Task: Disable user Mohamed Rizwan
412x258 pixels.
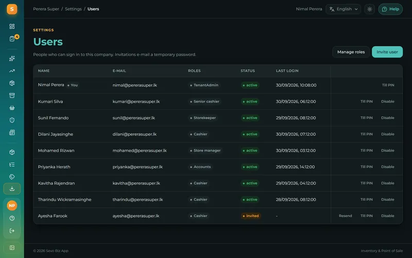Action: (388, 150)
